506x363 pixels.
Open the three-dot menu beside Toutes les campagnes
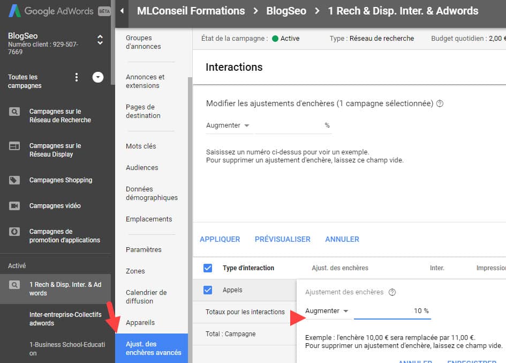pyautogui.click(x=77, y=77)
